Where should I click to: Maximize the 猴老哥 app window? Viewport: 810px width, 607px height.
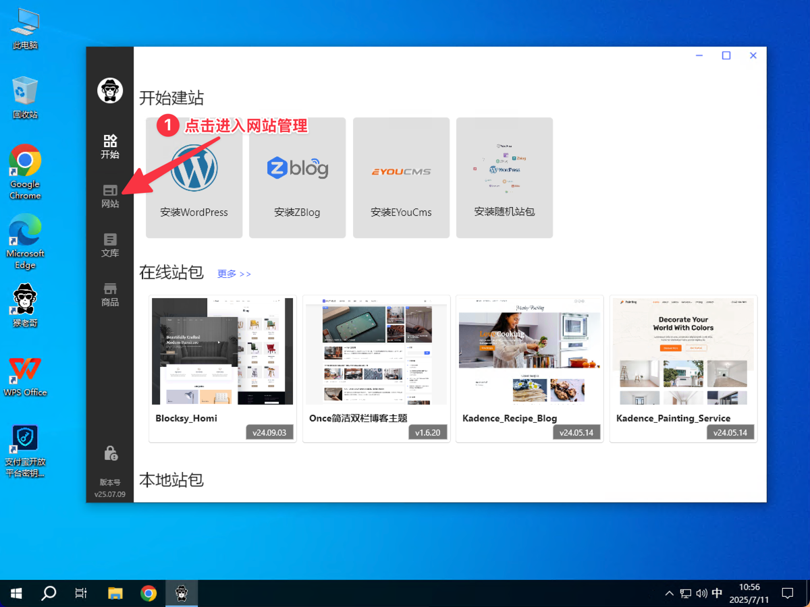click(726, 55)
